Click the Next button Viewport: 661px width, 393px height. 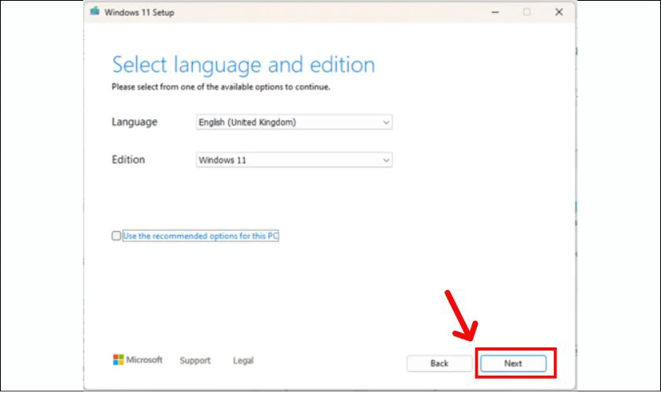513,363
